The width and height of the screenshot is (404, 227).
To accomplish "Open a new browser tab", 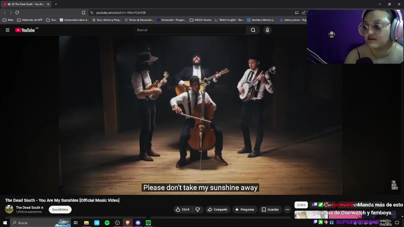I will coord(56,4).
